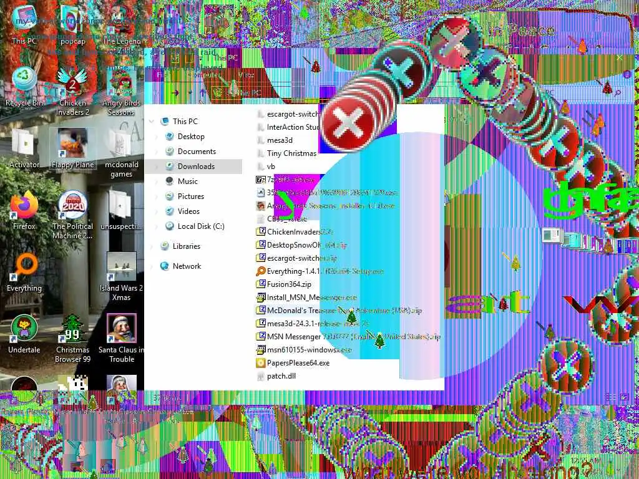Select the escargot-switch folder
639x479 pixels.
[x=288, y=114]
